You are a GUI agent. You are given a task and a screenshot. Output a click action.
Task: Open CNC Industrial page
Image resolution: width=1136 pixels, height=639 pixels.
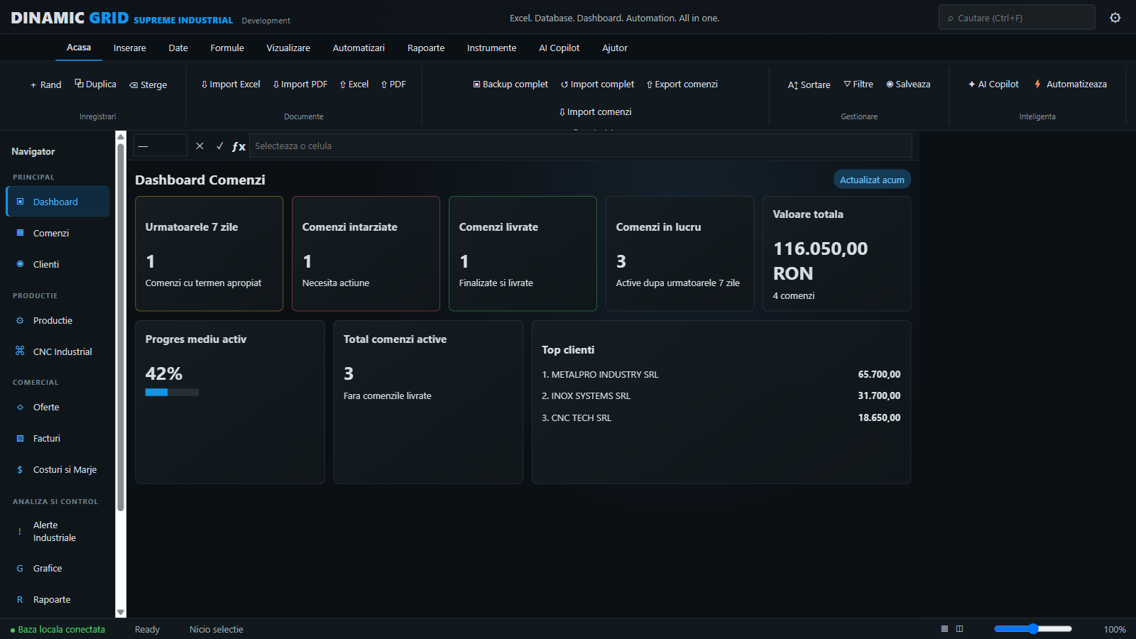pos(58,351)
